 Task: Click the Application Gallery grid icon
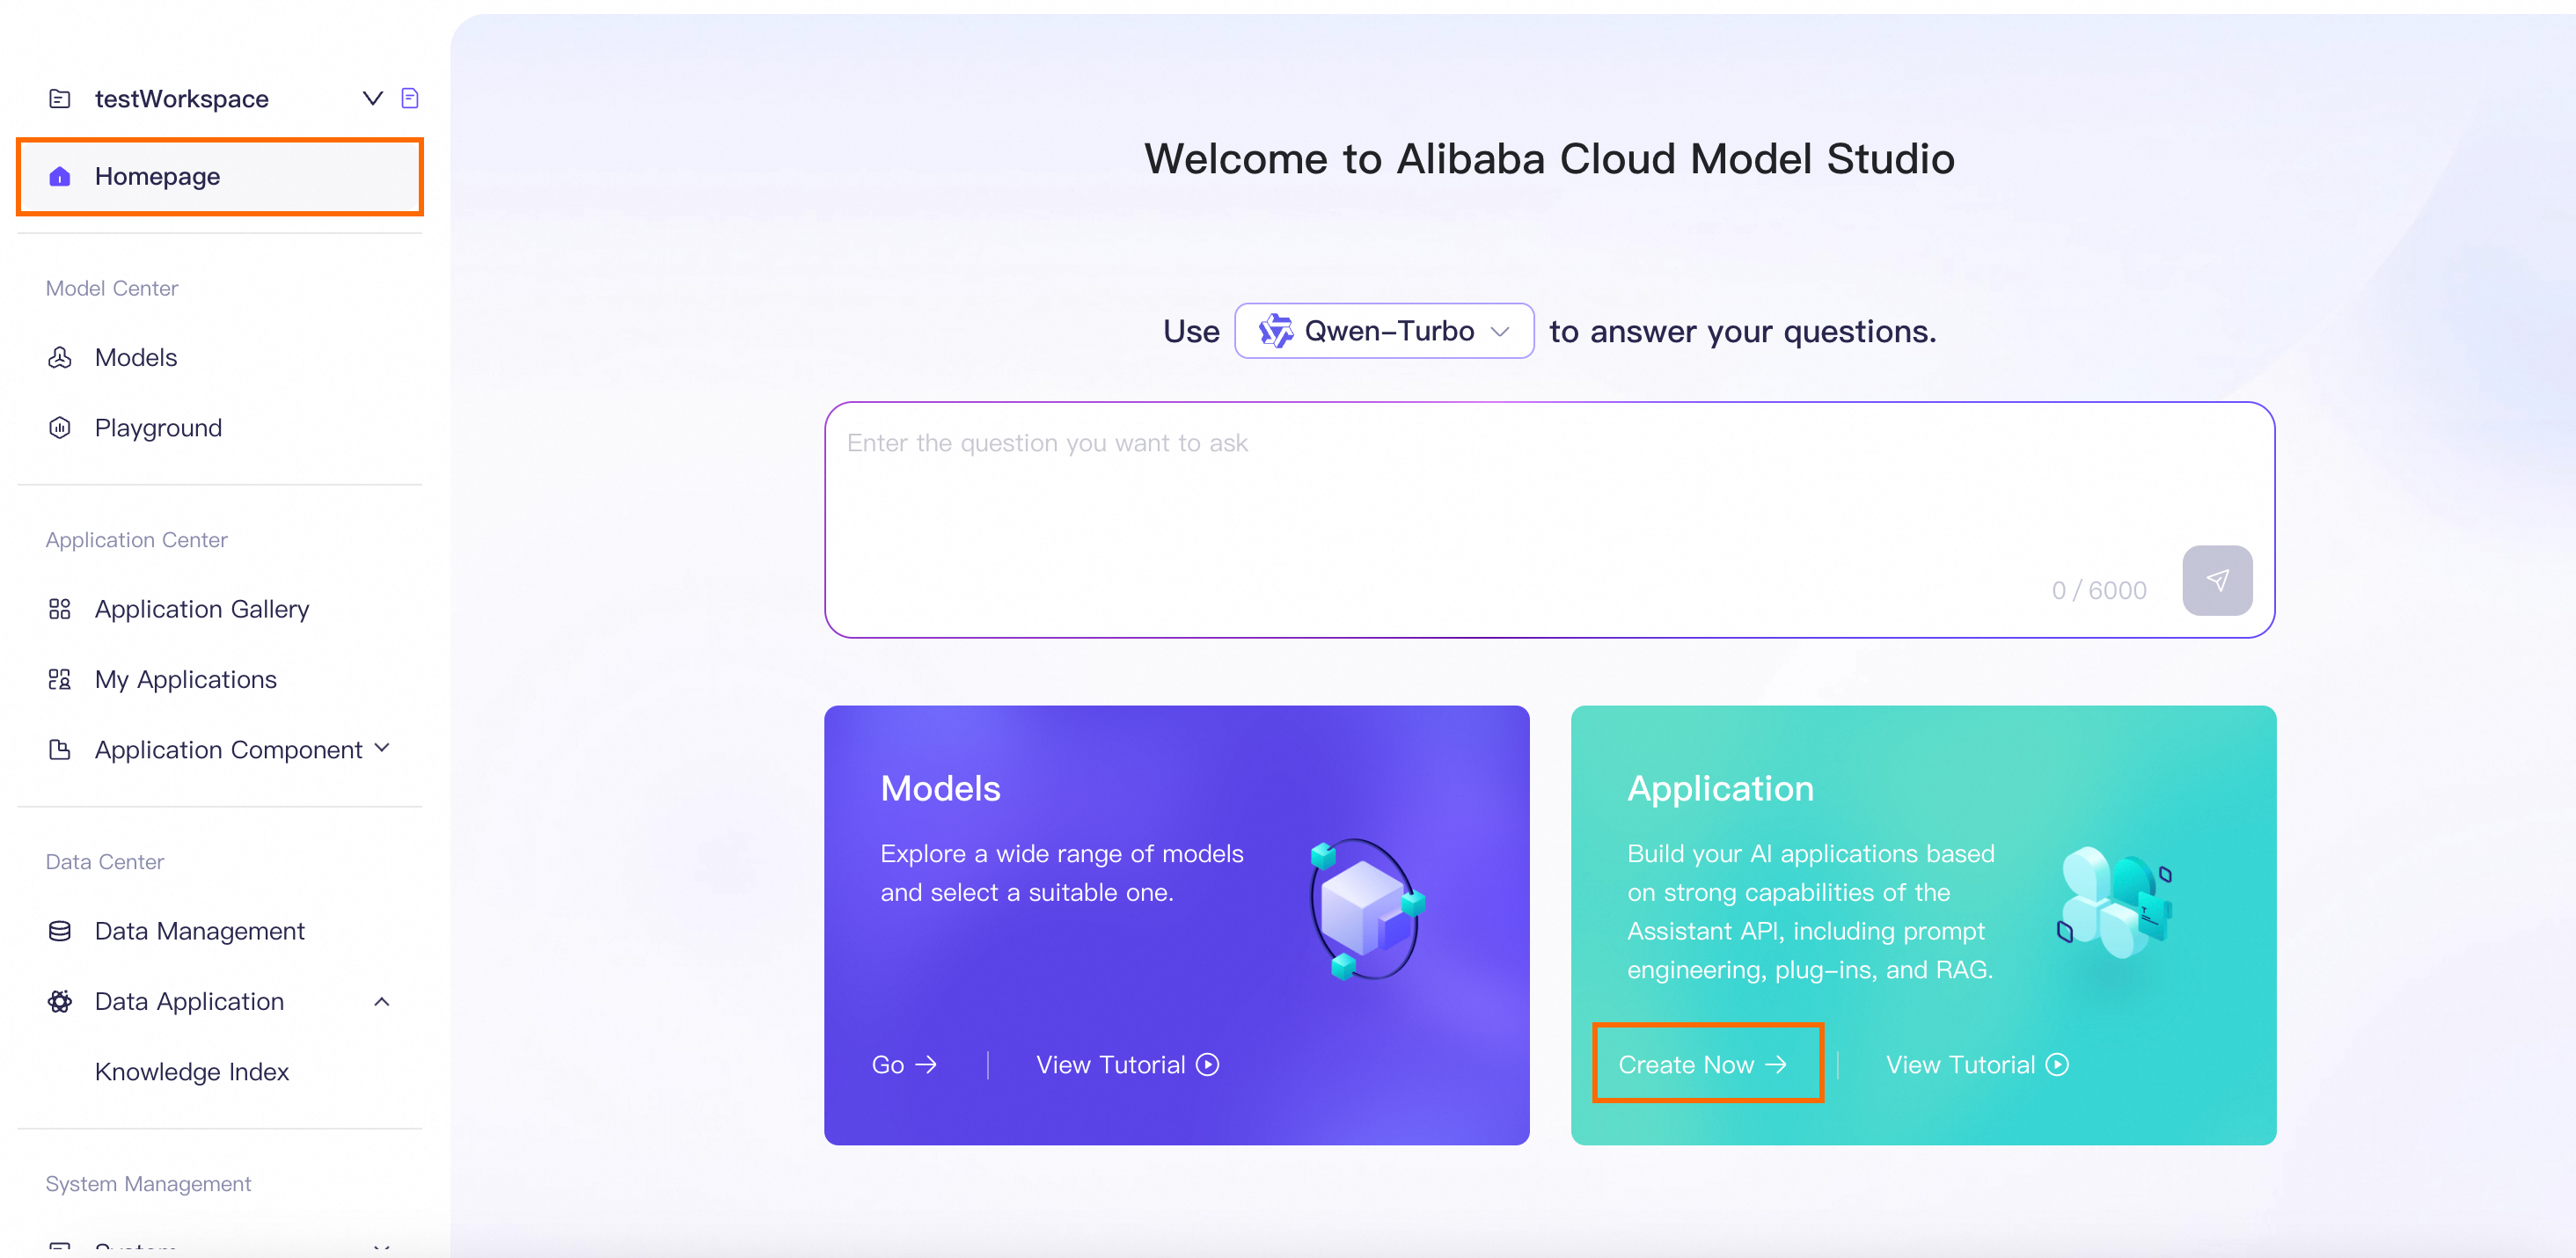pos(60,609)
